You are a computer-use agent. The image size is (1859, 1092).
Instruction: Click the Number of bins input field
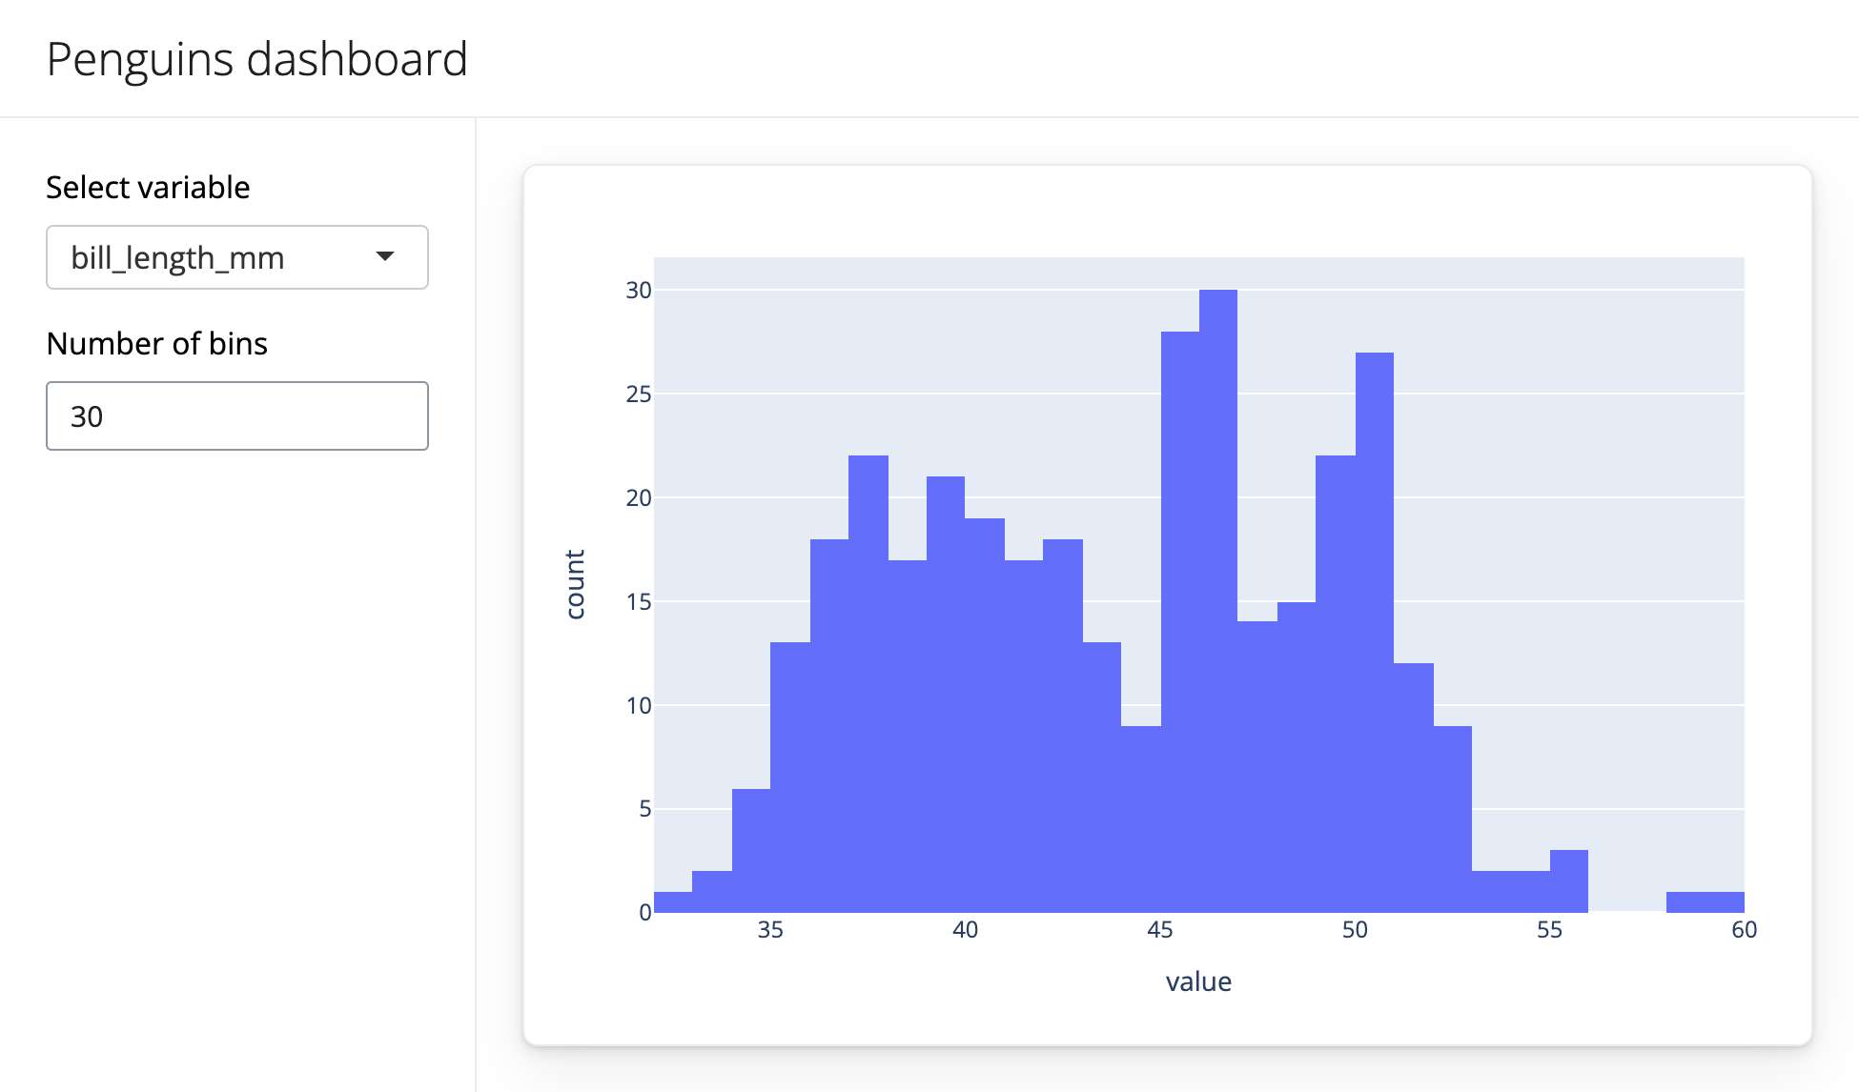(x=236, y=415)
